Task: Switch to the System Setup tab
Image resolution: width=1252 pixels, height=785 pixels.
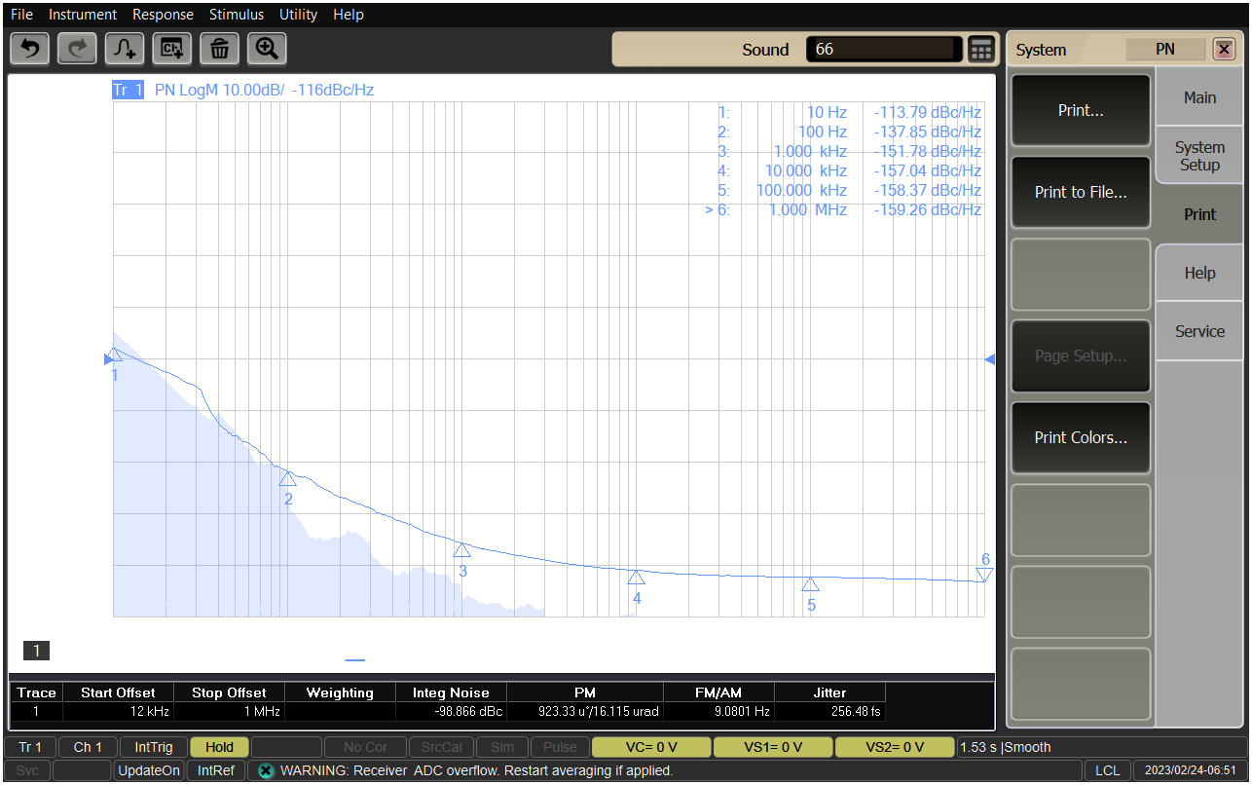Action: [1199, 156]
